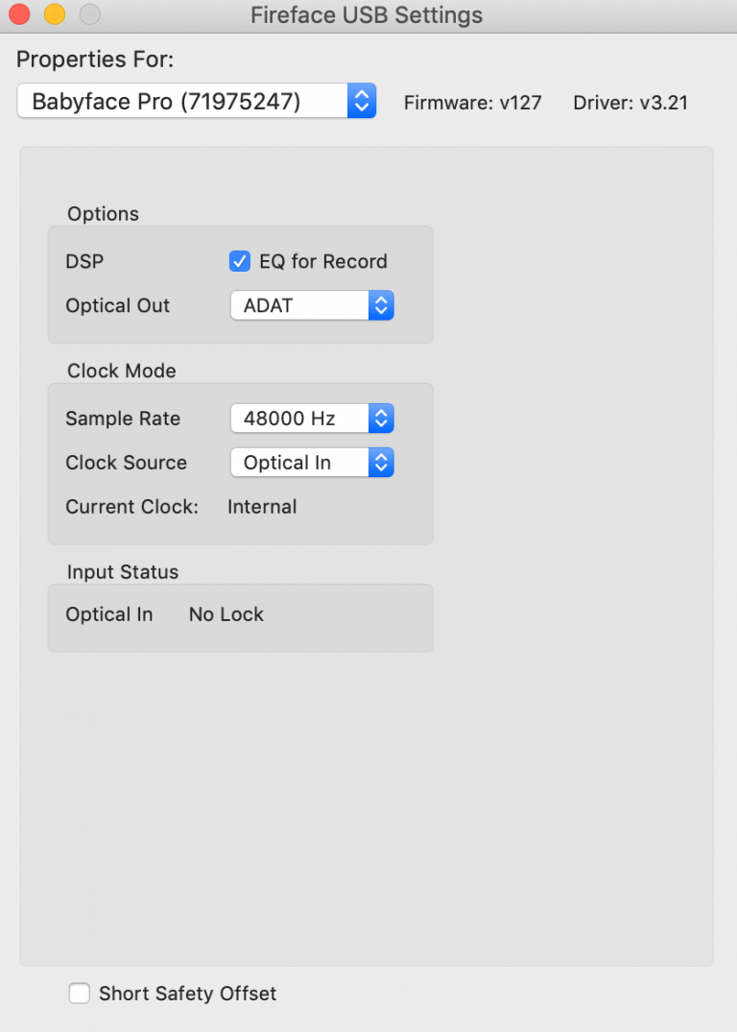Image resolution: width=737 pixels, height=1032 pixels.
Task: Click blue arrows beside 48000 Hz
Action: pyautogui.click(x=381, y=419)
